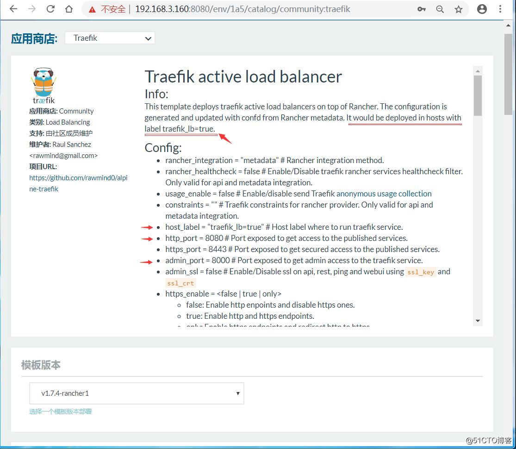
Task: Reload the page with the refresh icon
Action: pyautogui.click(x=50, y=9)
